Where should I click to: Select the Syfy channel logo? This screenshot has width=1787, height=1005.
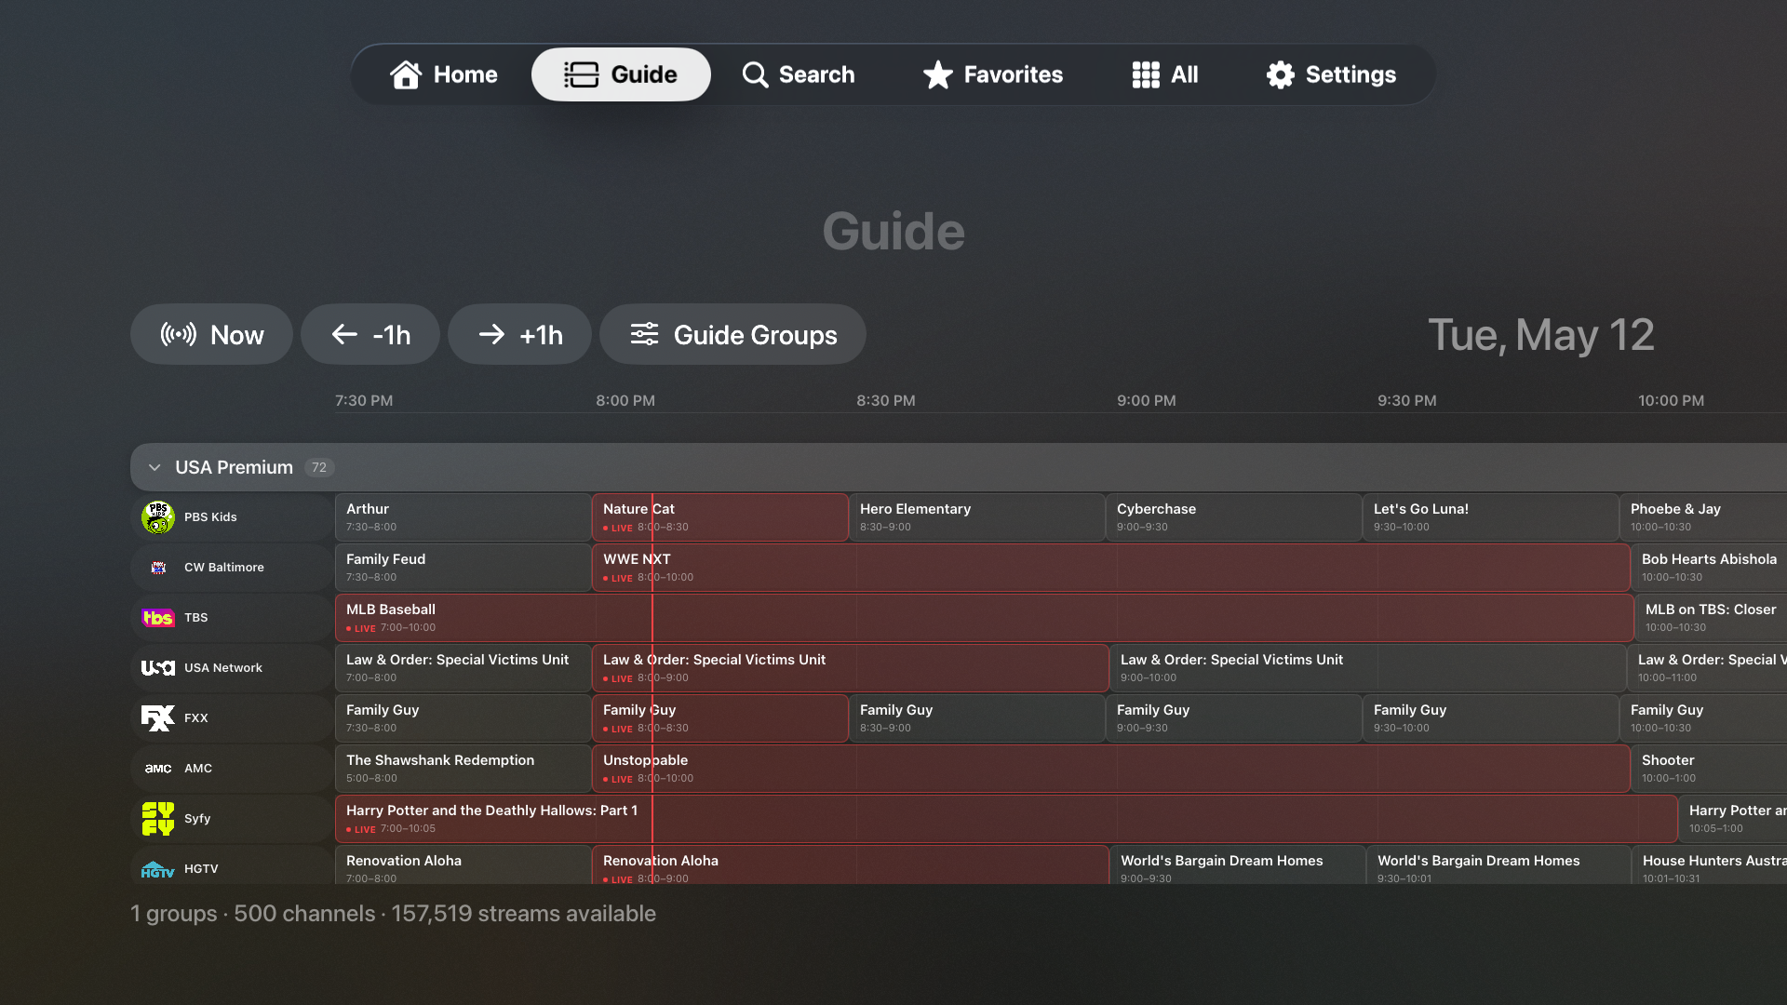click(158, 819)
